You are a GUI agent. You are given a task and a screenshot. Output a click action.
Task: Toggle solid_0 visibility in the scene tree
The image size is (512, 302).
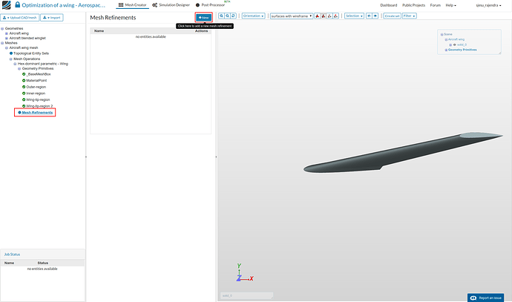pyautogui.click(x=455, y=45)
